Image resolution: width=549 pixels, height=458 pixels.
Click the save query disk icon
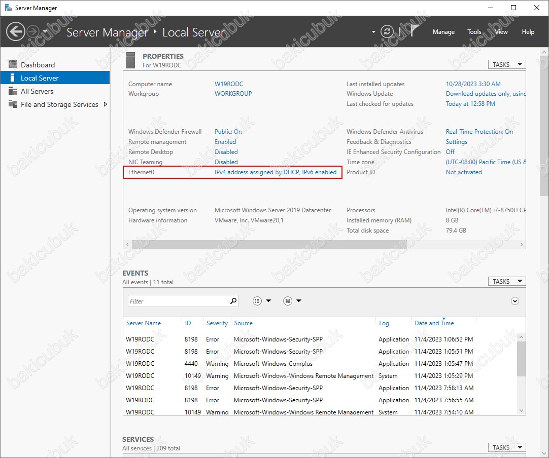(288, 300)
